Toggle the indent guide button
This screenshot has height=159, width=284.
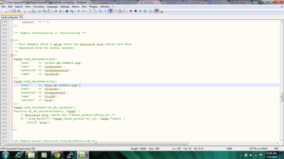[x=110, y=11]
